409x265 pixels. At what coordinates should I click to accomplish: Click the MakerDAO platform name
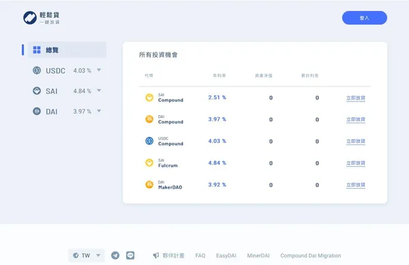(170, 187)
